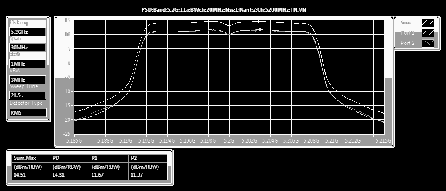
Task: Click the 5.2GHz center frequency field
Action: point(28,32)
